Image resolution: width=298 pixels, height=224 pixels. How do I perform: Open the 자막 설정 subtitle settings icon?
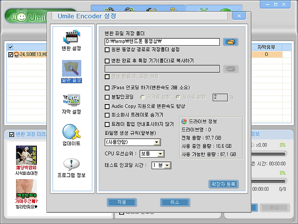pyautogui.click(x=72, y=100)
